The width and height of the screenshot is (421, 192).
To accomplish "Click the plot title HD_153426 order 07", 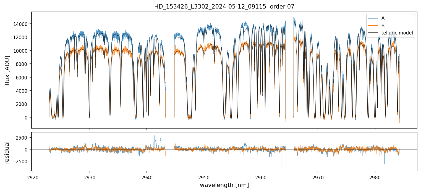I will click(224, 7).
